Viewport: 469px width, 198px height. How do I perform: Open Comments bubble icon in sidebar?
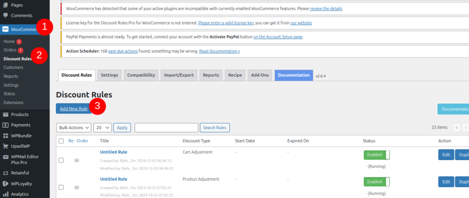point(5,16)
